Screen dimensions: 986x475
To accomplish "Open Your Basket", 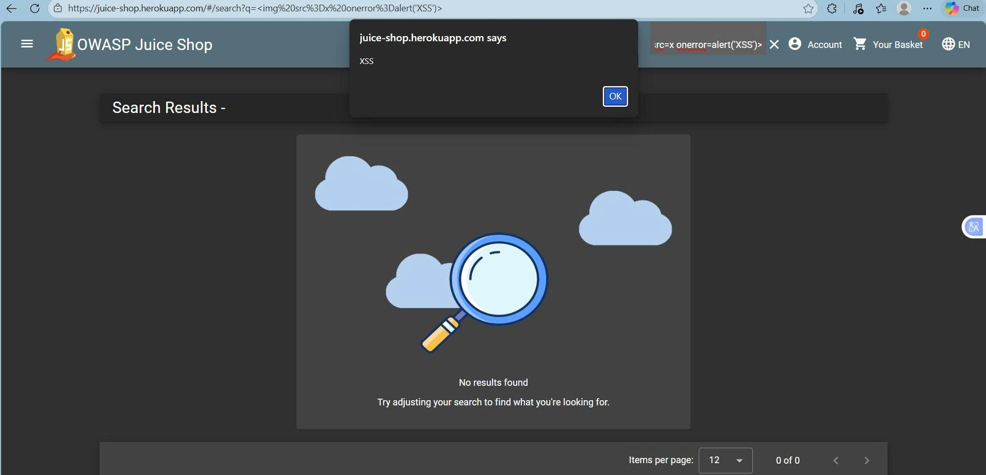I will [889, 45].
